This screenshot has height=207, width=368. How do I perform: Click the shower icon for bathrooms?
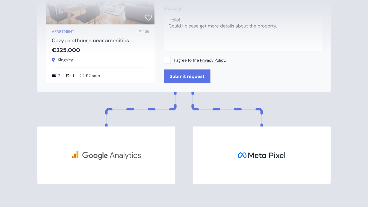[68, 76]
